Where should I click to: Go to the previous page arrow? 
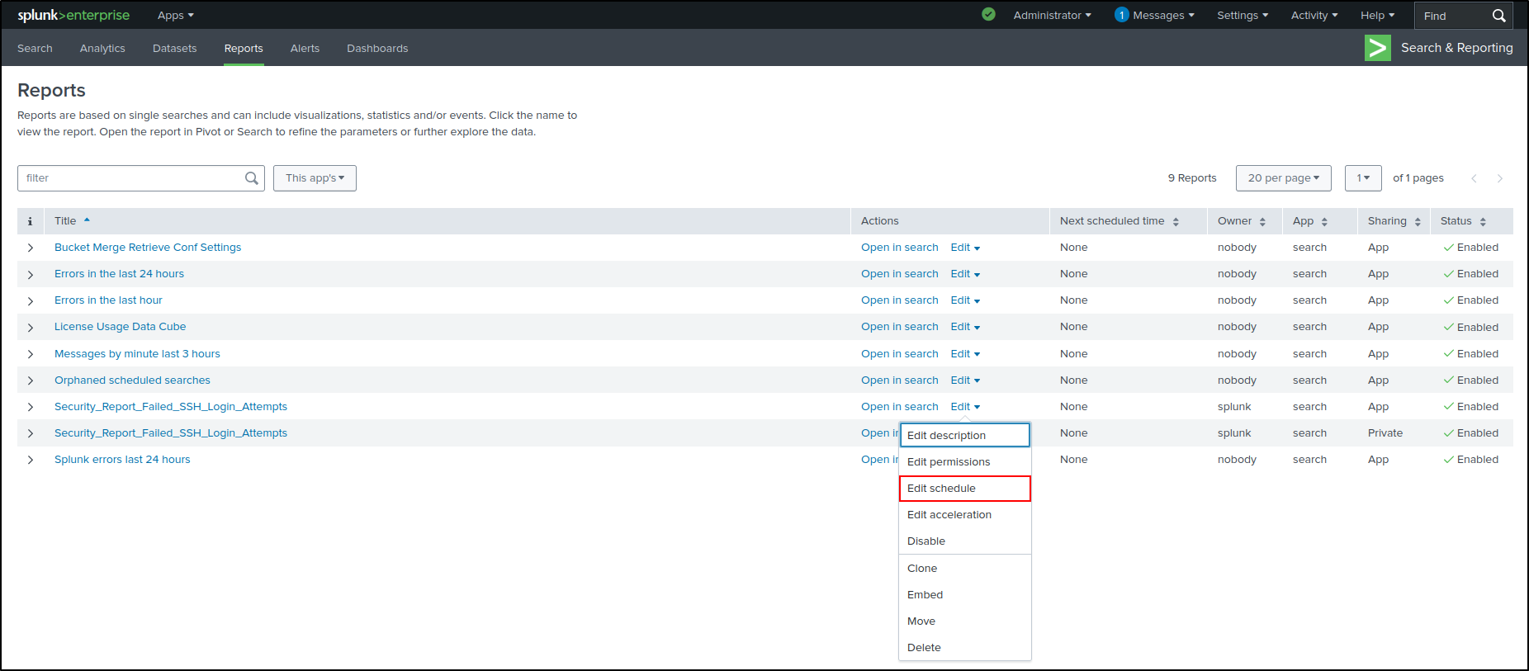tap(1474, 178)
